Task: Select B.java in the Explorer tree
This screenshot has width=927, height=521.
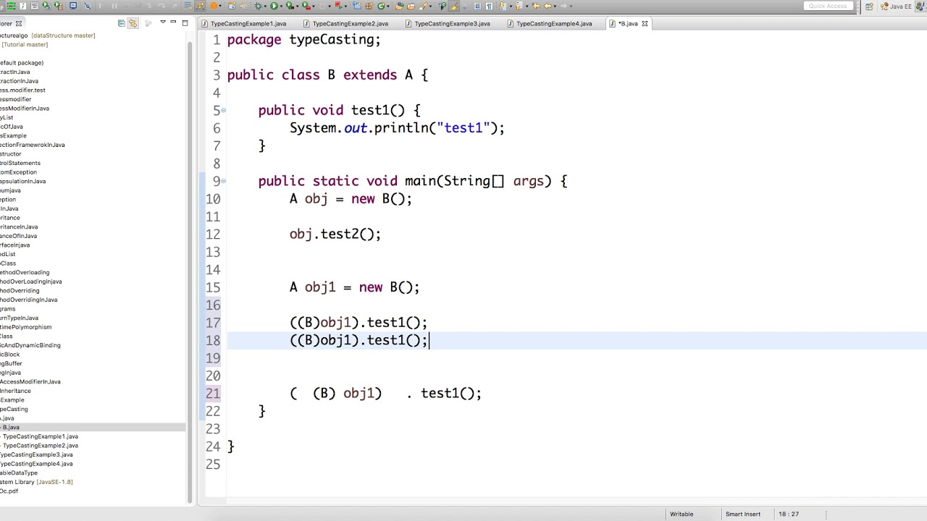Action: tap(92, 428)
